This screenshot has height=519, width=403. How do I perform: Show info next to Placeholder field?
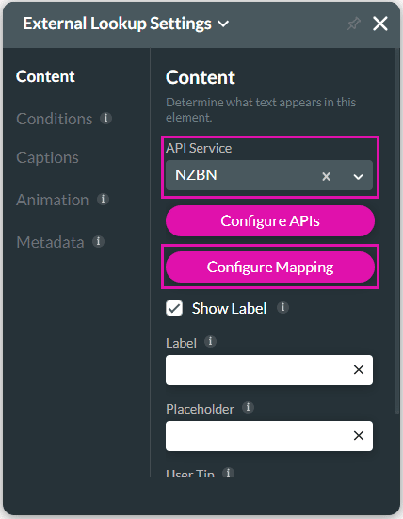[249, 407]
